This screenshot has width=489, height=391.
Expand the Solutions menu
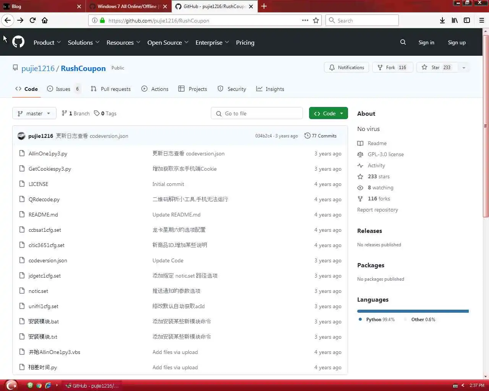(84, 42)
